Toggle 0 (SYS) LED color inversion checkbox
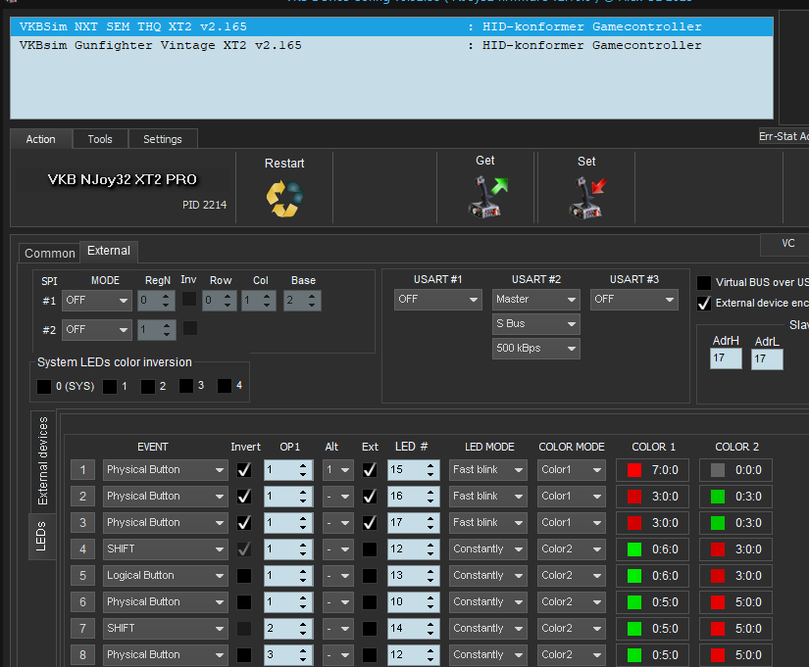This screenshot has height=667, width=809. point(44,387)
